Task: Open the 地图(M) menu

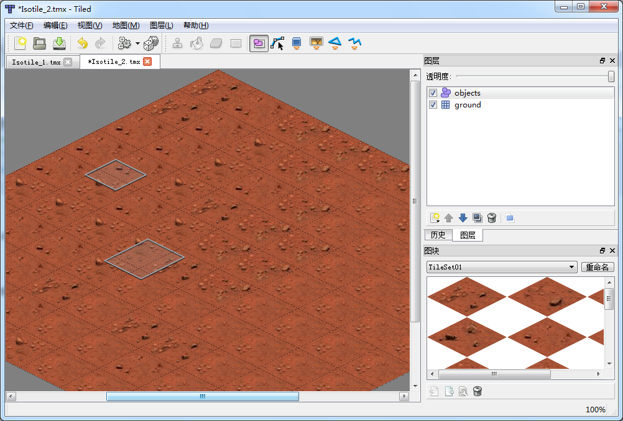Action: click(x=126, y=25)
